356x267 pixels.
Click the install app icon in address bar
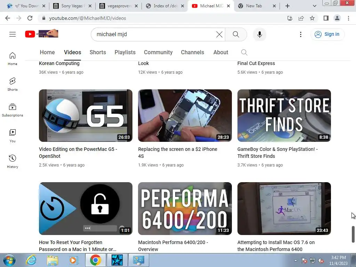tap(290, 18)
